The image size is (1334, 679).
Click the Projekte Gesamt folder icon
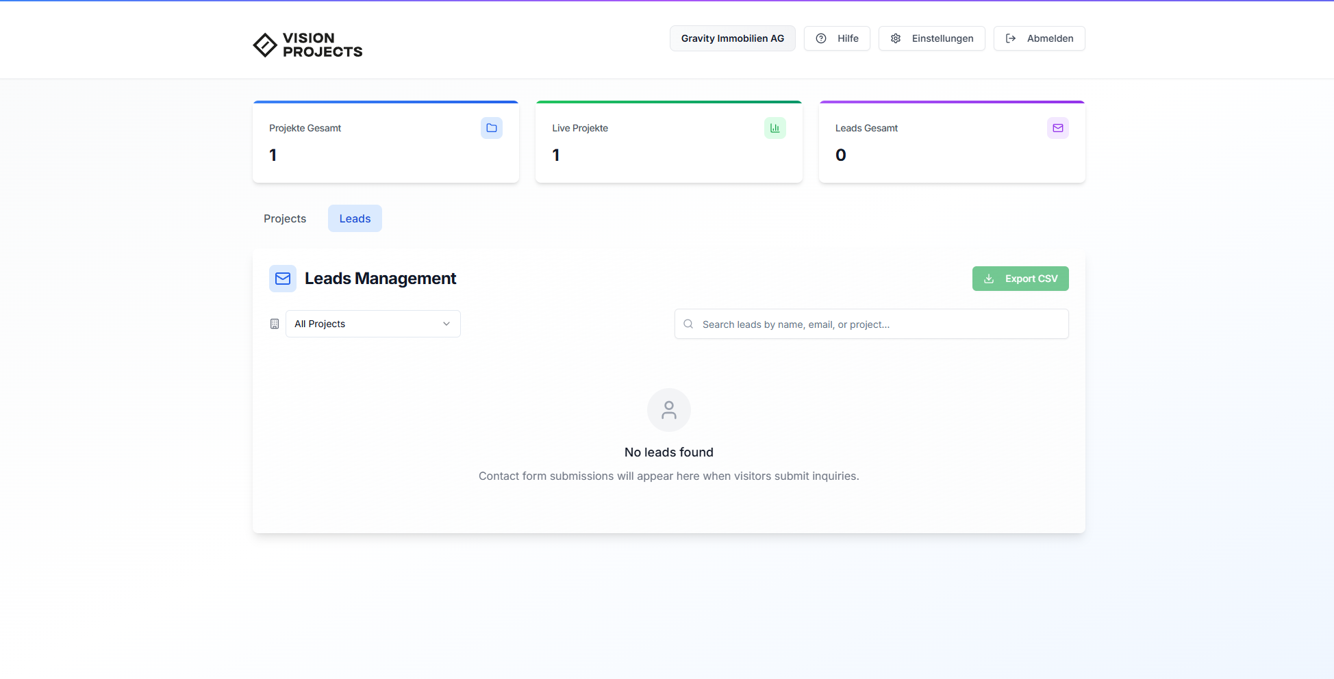491,128
